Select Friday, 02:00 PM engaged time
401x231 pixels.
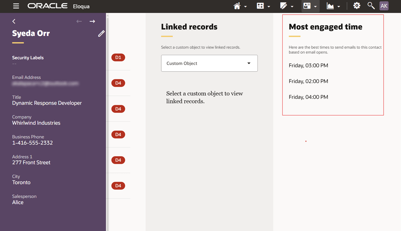(x=308, y=81)
